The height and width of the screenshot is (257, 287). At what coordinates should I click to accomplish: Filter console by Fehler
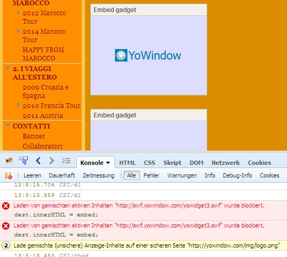(x=151, y=175)
